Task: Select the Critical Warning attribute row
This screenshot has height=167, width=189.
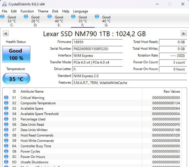Action: pos(92,98)
